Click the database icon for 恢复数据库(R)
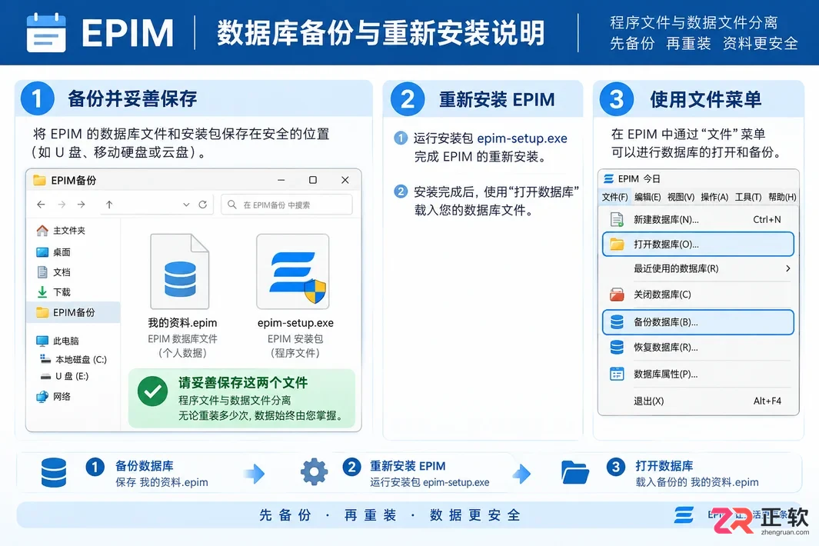 (617, 348)
